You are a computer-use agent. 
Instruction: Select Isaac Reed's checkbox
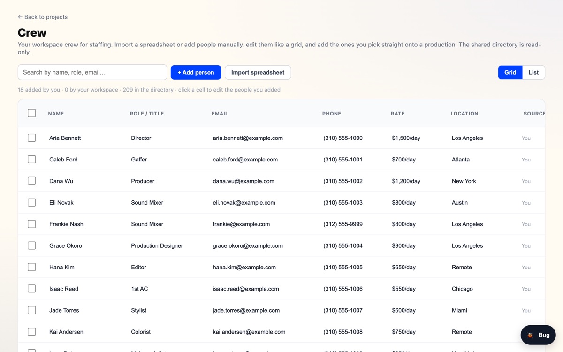point(32,289)
